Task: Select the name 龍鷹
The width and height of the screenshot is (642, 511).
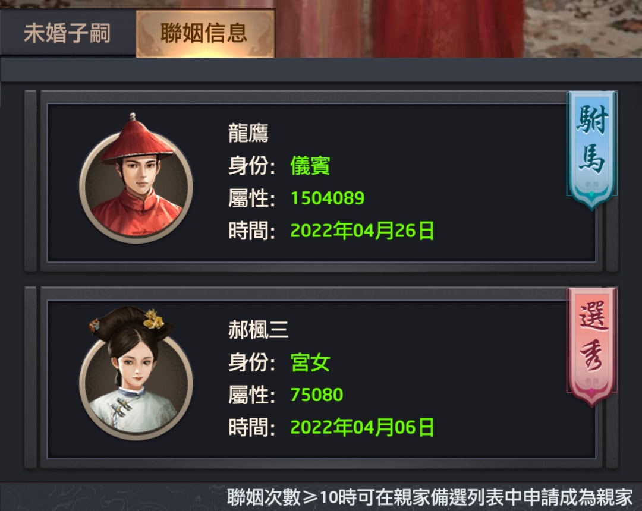Action: click(248, 133)
